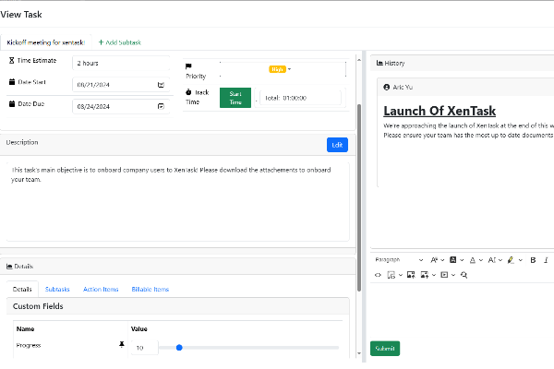Click the Aric Yu user avatar icon
The image size is (554, 369).
point(387,87)
